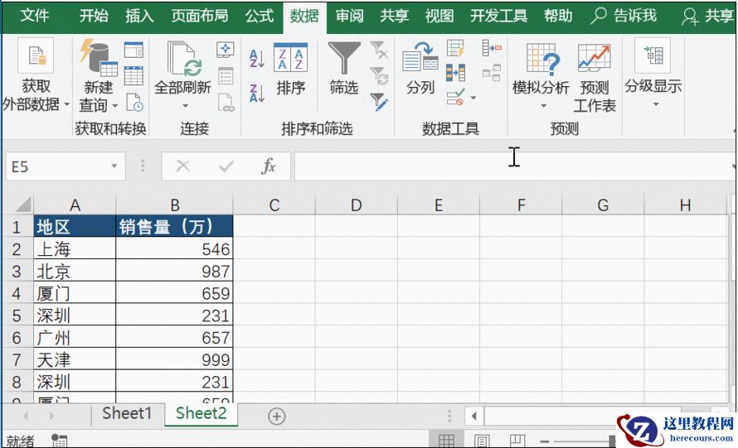Switch to the View tab
Screen dimensions: 738x448
[x=439, y=16]
